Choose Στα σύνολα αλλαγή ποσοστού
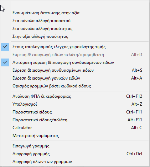 tap(75, 21)
